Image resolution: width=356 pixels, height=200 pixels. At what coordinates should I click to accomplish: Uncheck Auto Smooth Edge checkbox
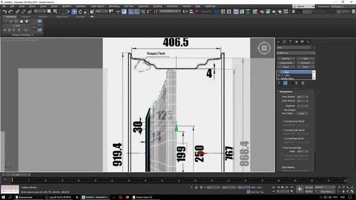click(x=283, y=148)
